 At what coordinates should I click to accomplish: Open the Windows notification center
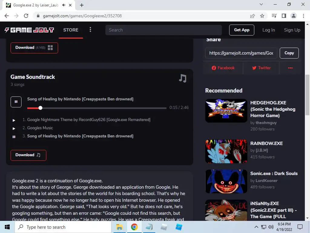coord(300,227)
